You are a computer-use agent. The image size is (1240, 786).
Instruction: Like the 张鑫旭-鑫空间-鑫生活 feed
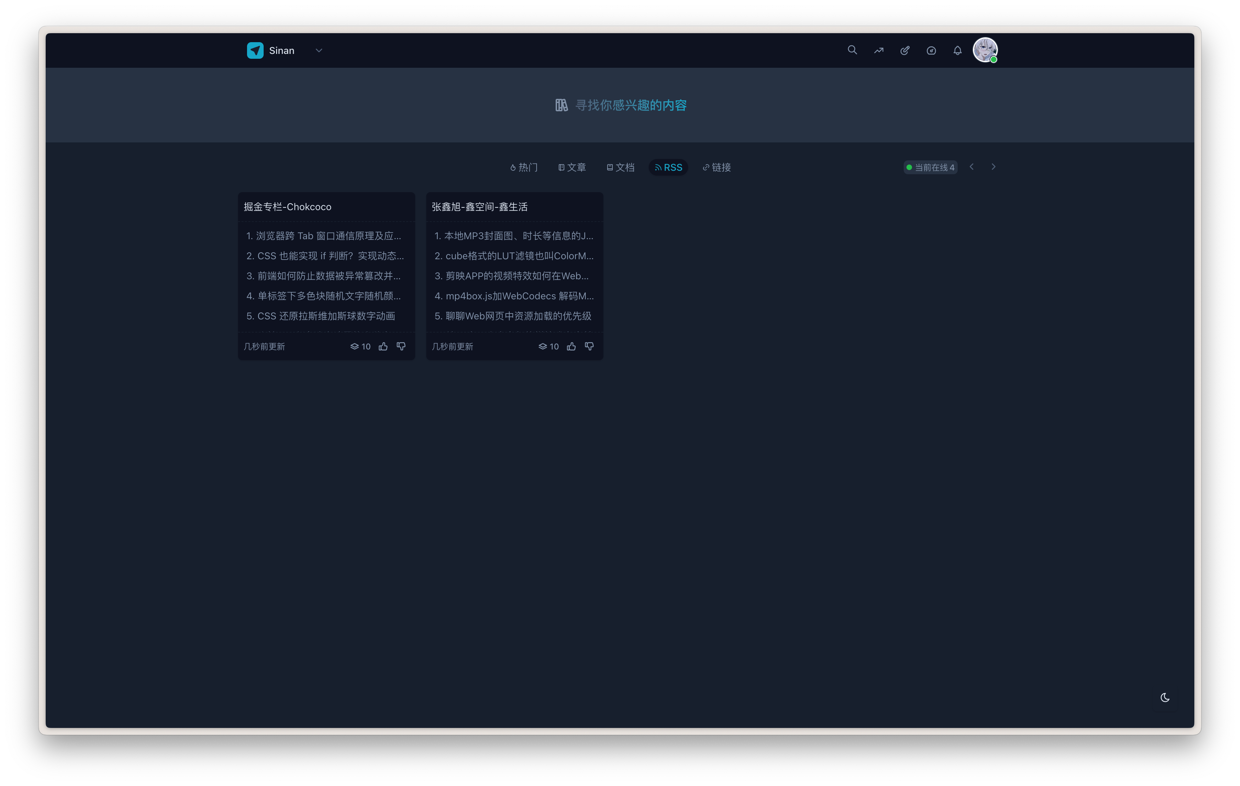[x=571, y=347]
